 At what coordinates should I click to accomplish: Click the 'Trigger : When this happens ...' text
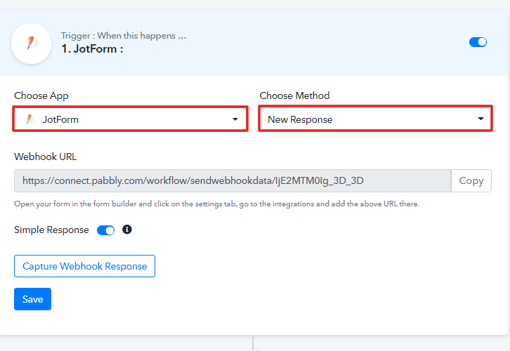[124, 35]
